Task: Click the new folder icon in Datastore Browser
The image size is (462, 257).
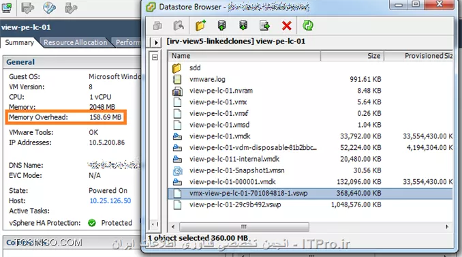Action: click(200, 26)
